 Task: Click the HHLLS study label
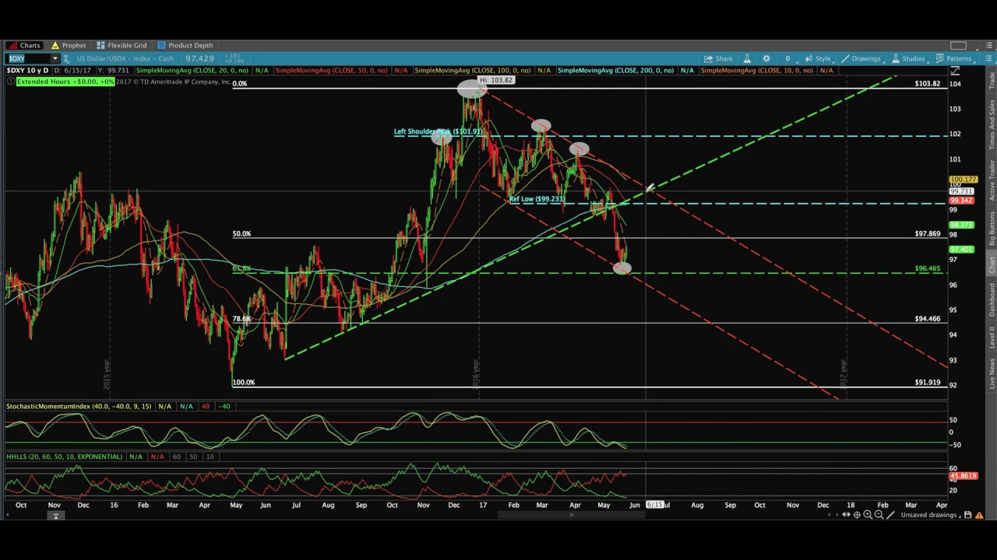(64, 457)
